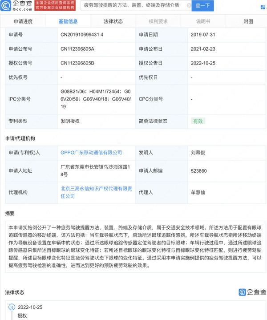The height and width of the screenshot is (320, 267).
Task: Select the applicant address text
Action: pyautogui.click(x=95, y=170)
